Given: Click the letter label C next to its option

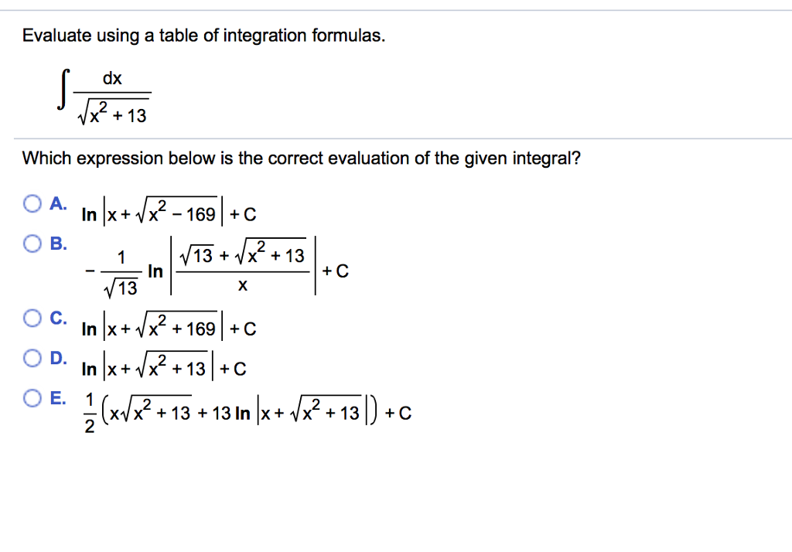Looking at the screenshot, I should 56,316.
